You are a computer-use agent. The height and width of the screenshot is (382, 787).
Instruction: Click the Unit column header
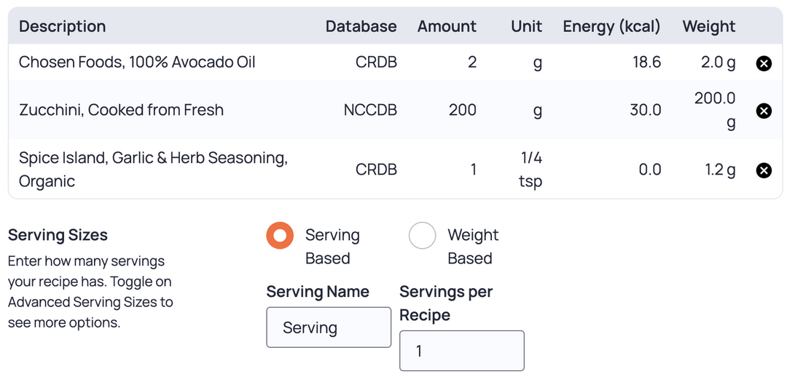click(527, 26)
